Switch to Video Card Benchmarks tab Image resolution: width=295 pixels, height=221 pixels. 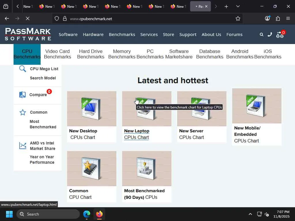coord(58,54)
